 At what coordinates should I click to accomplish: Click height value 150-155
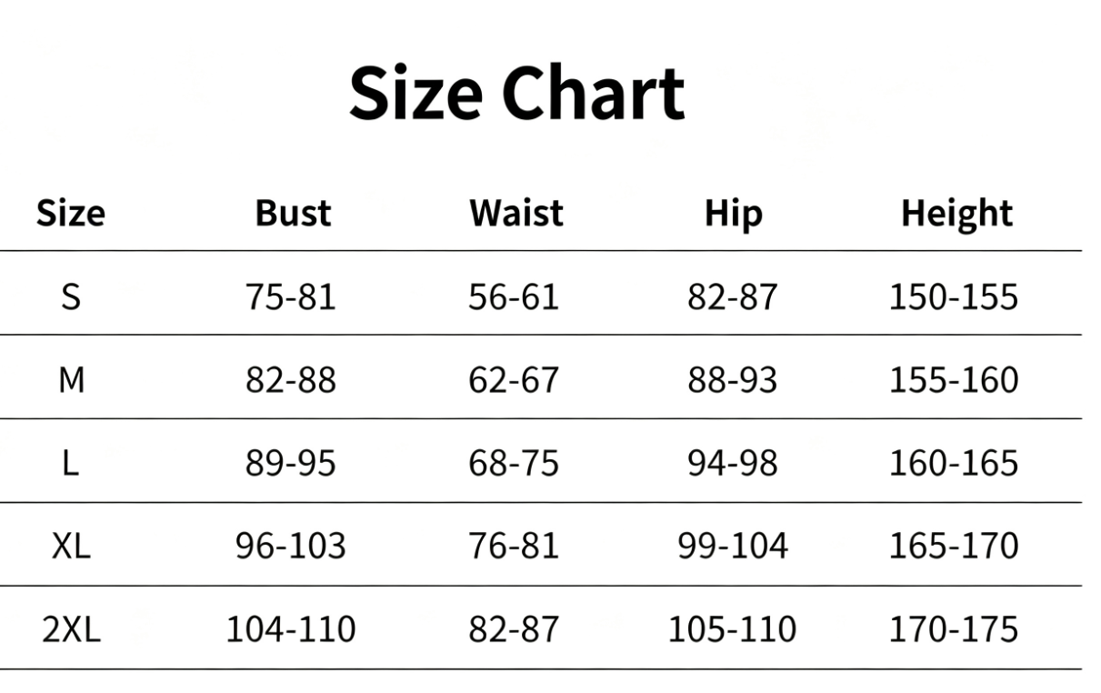[x=954, y=296]
